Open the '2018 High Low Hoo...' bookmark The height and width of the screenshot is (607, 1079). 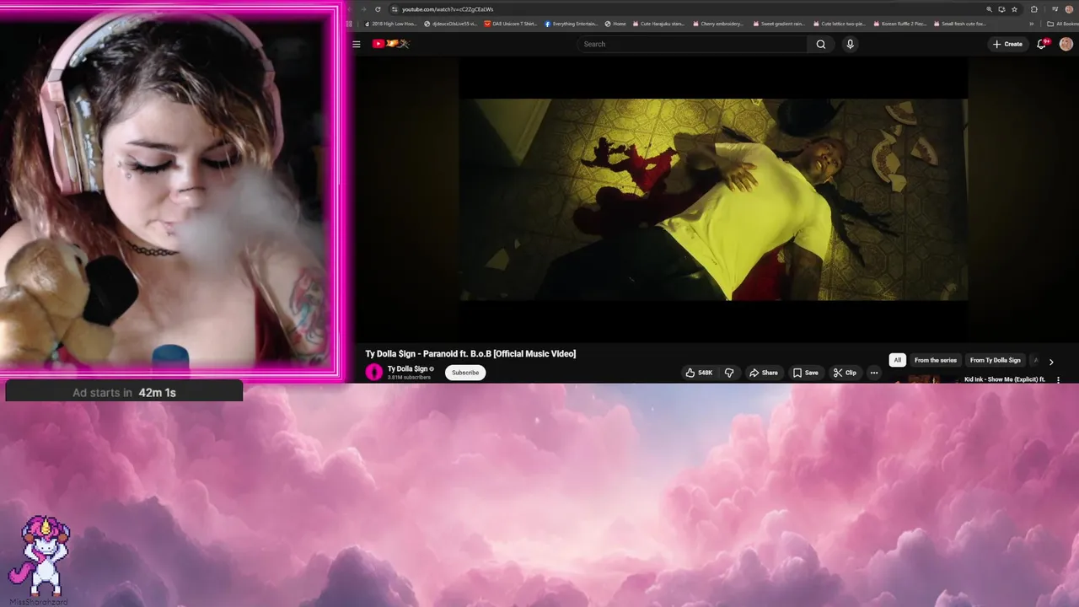tap(391, 24)
